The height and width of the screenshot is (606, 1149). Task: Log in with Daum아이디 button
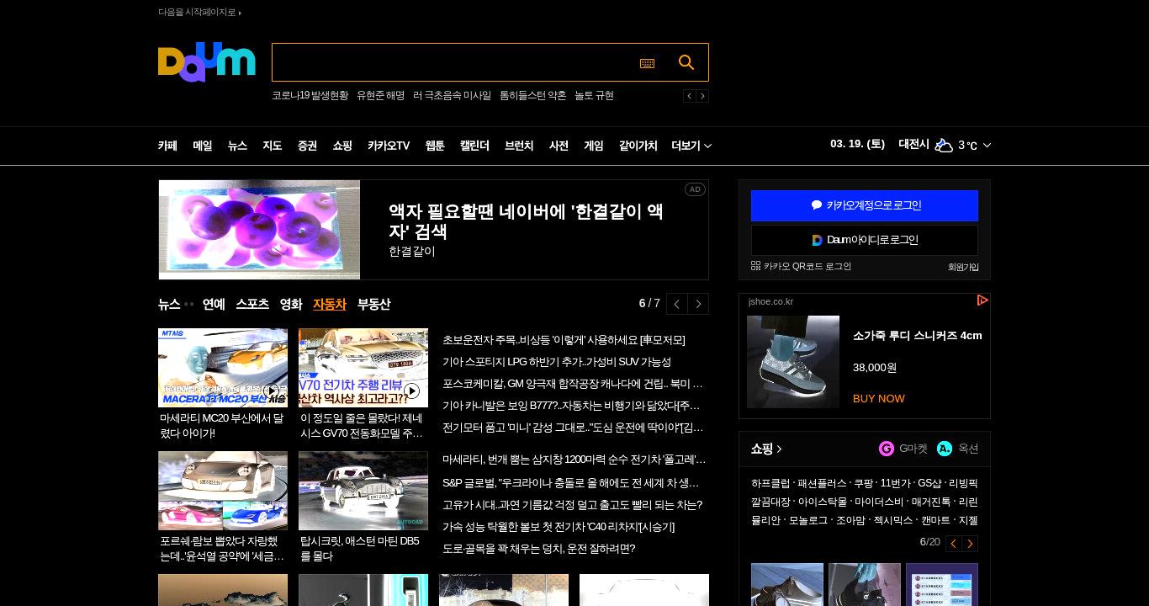(x=865, y=240)
